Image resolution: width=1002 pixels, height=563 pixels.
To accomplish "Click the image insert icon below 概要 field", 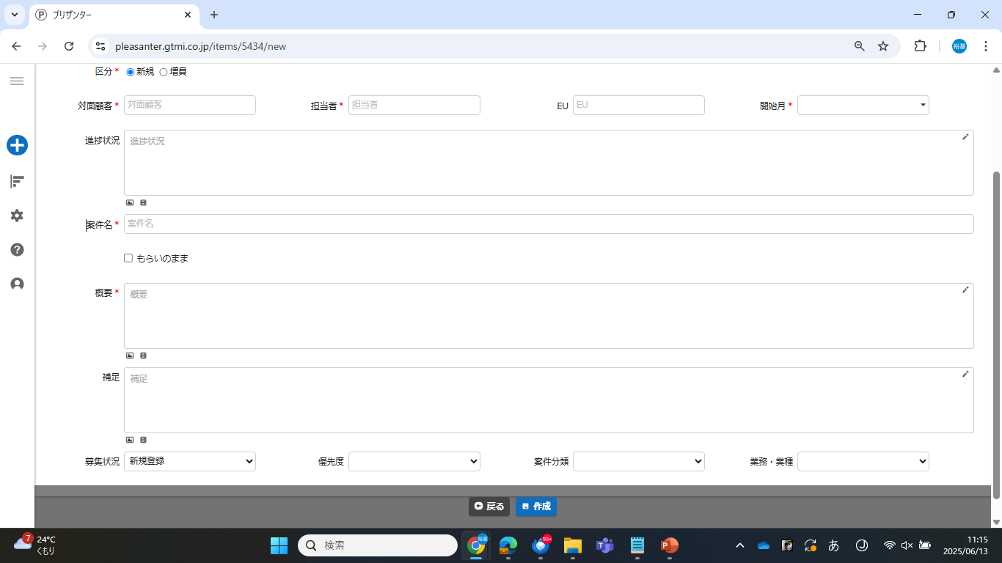I will [x=130, y=356].
